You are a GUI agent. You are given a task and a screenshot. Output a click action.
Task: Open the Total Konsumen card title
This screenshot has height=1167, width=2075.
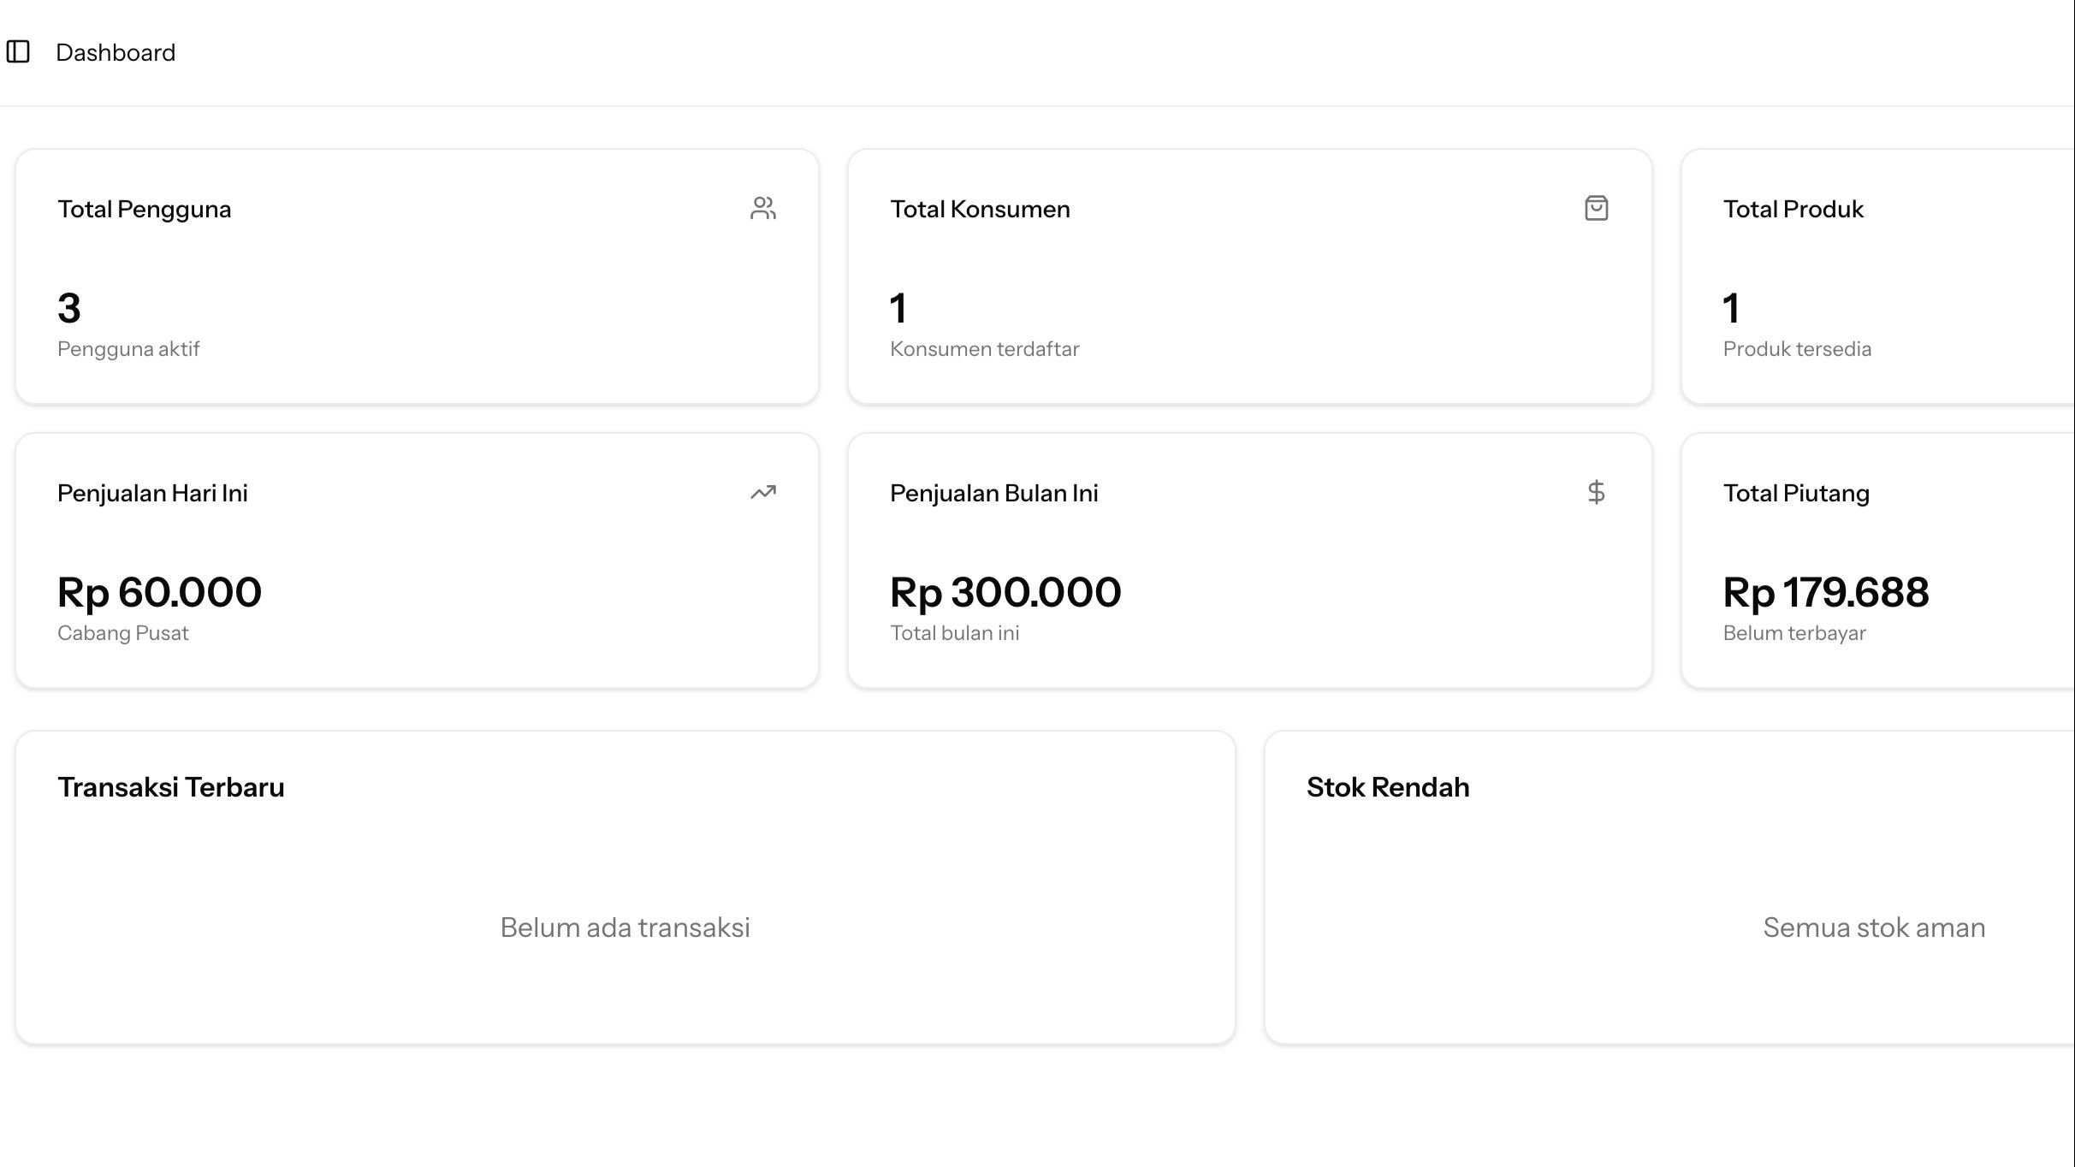pos(980,210)
